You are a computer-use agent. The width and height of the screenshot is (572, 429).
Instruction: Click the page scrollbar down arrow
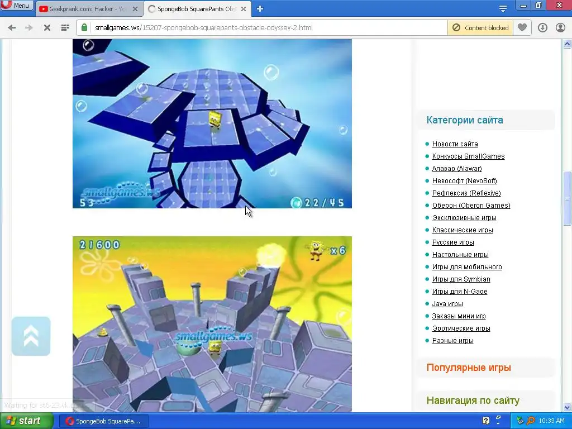[567, 407]
